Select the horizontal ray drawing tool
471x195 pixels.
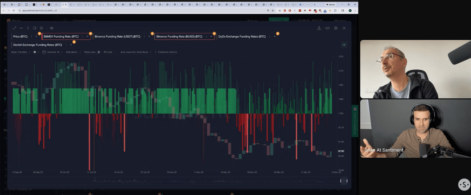coord(21,28)
